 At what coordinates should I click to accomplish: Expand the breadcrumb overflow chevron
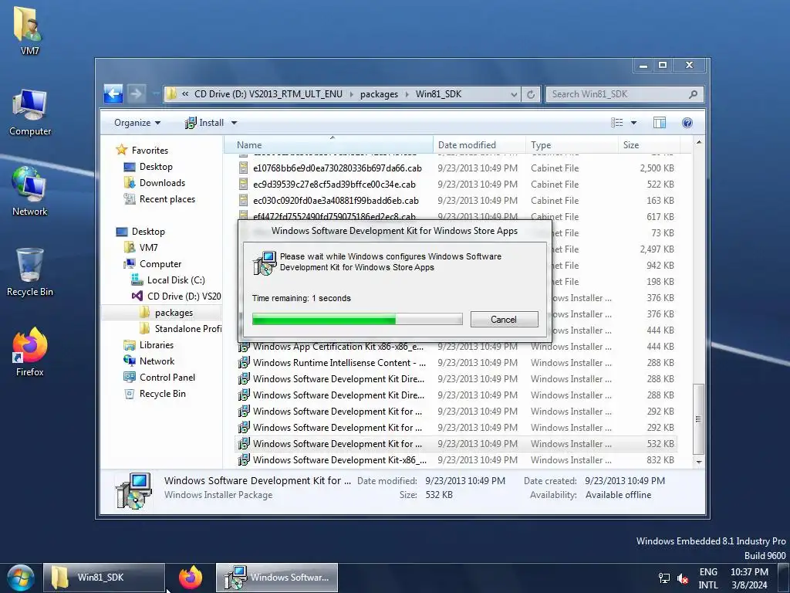(x=185, y=93)
